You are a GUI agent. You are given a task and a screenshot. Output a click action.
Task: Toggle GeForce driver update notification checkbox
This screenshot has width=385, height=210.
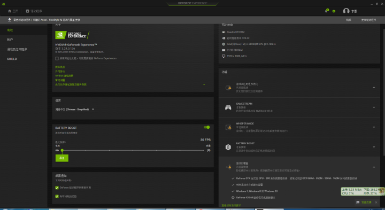click(57, 188)
